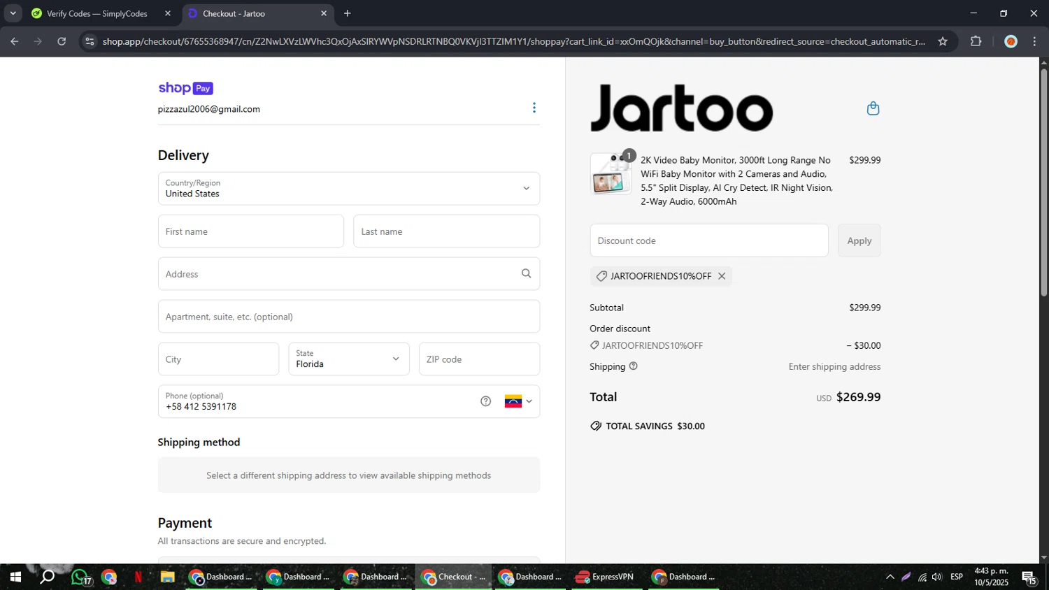Close the Verify Codes — SimplyCodes tab
Screen dimensions: 1049x590
(x=168, y=13)
